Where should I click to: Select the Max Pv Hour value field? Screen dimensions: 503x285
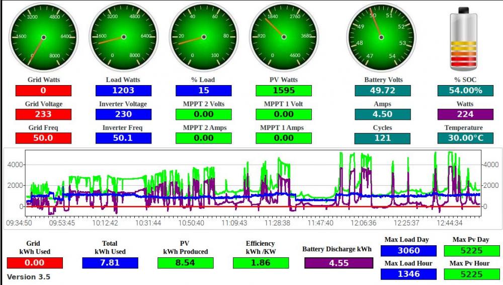pyautogui.click(x=472, y=274)
